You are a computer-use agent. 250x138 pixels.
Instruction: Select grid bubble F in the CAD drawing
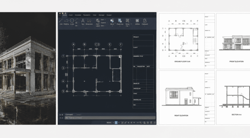[121, 44]
